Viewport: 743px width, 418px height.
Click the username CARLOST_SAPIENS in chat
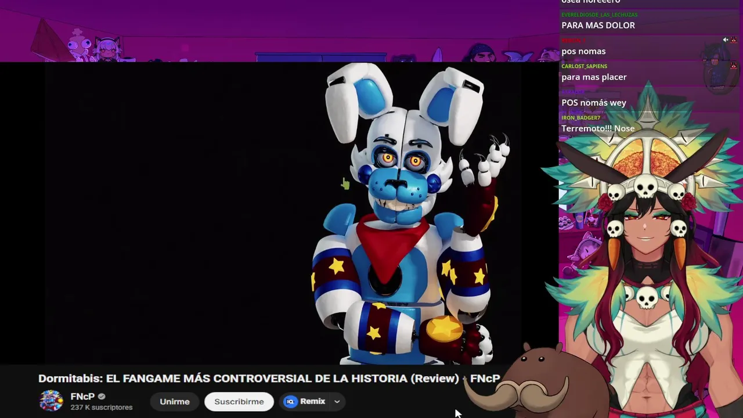pos(584,66)
